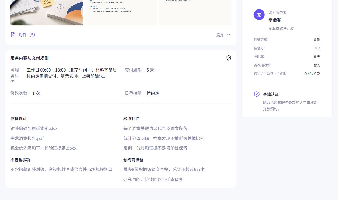Select the 需求洞察报告.pdf deliverable
Viewport: 338px width, 200px height.
(27, 138)
